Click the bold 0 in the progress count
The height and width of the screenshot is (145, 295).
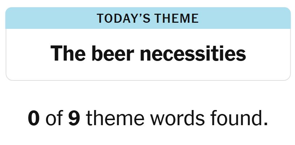click(34, 118)
